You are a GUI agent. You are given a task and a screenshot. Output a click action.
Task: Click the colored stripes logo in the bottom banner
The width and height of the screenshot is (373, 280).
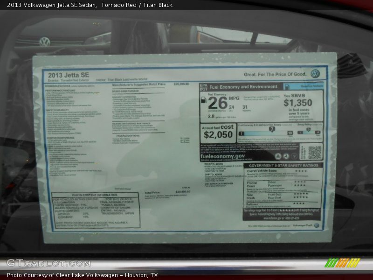342,263
